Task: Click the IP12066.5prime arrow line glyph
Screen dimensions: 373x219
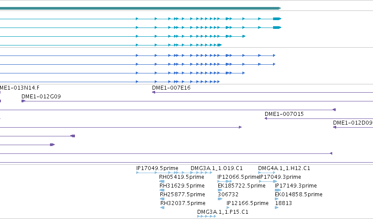Action: coord(225,181)
